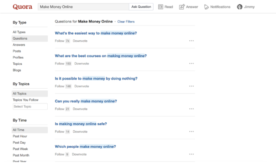Filter results to Past Day
Screen dimensions: 276x164
19,143
